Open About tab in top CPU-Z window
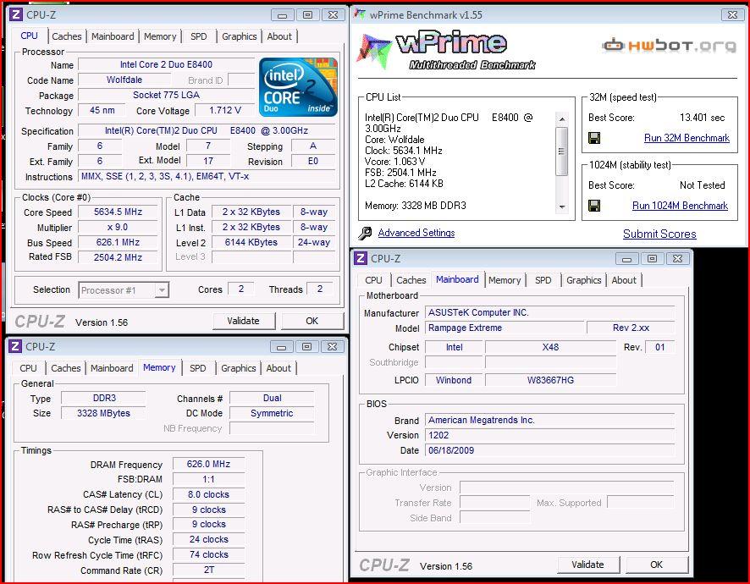Image resolution: width=750 pixels, height=584 pixels. 279,36
